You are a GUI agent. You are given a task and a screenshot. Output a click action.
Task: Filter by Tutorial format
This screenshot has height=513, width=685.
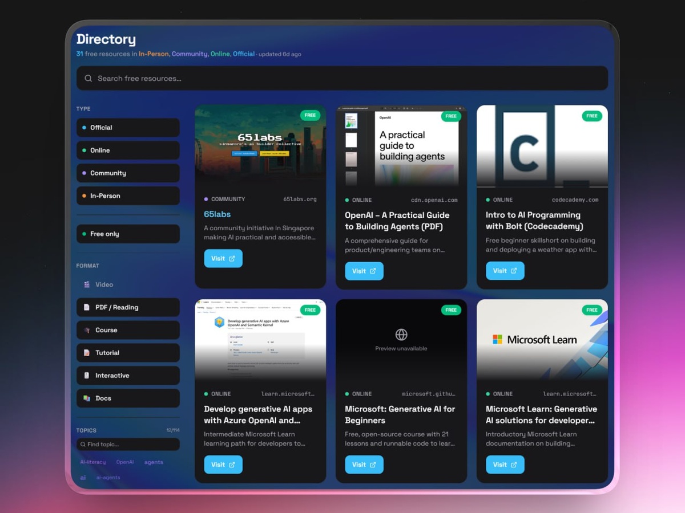pos(128,353)
